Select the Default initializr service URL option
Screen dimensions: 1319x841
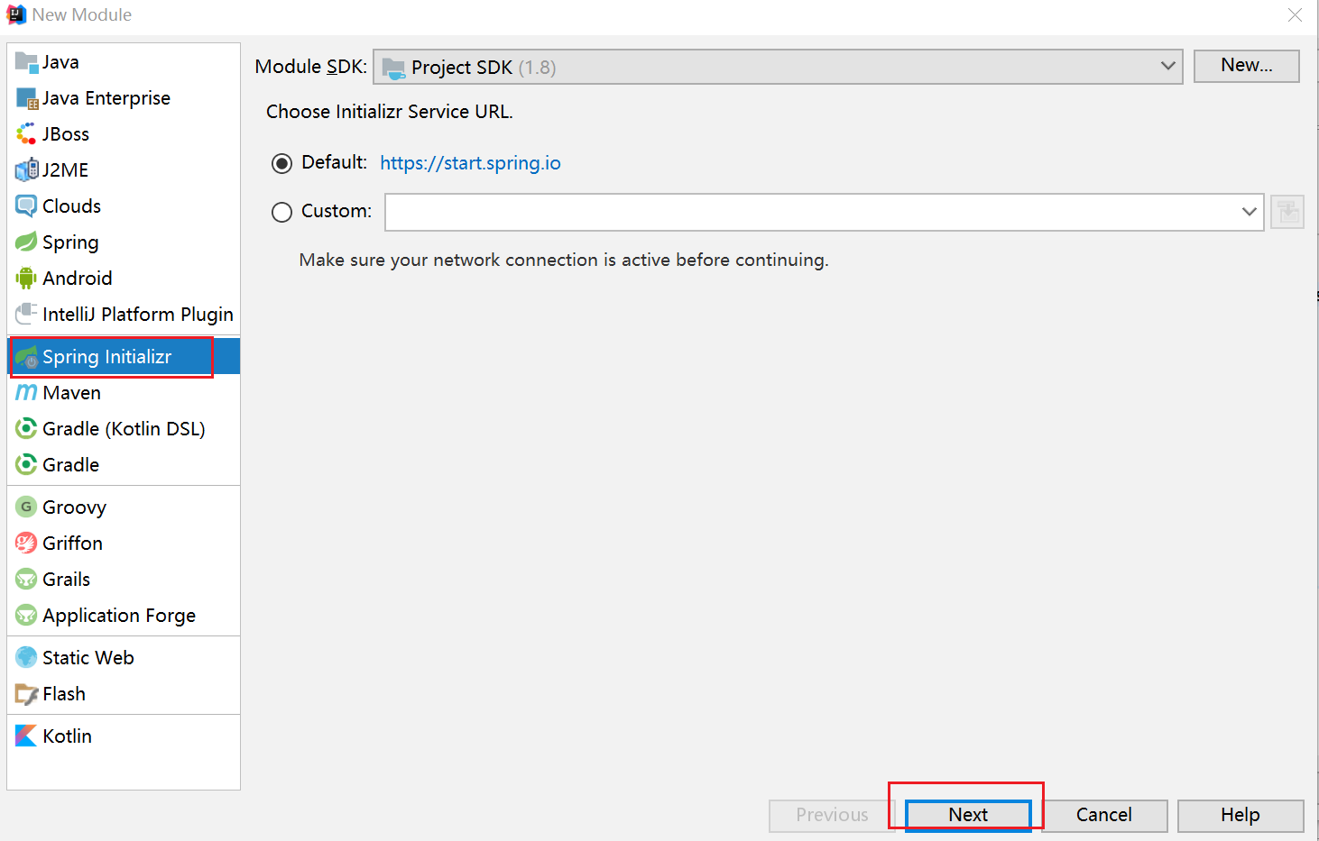pos(281,163)
